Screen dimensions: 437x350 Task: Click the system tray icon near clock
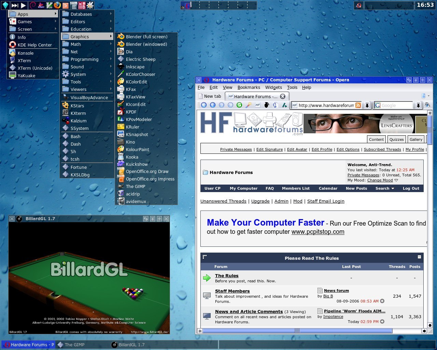(x=358, y=5)
